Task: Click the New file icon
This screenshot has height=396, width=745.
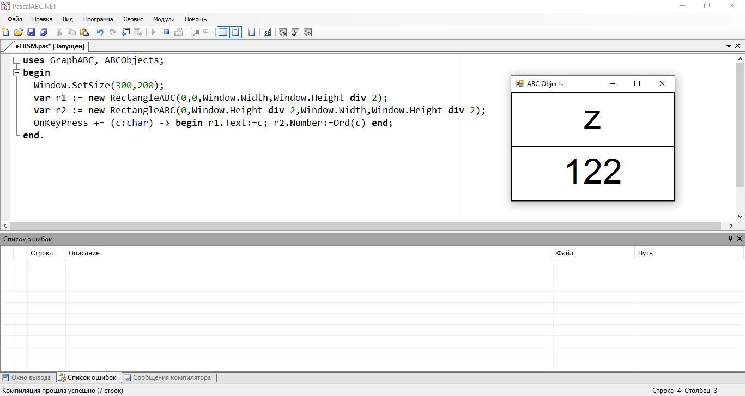Action: point(5,33)
